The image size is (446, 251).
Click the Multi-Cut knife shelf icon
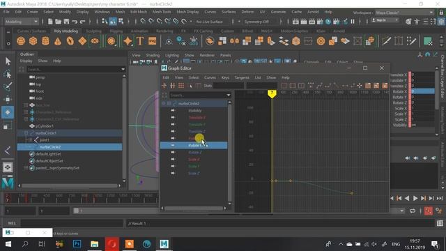click(387, 41)
